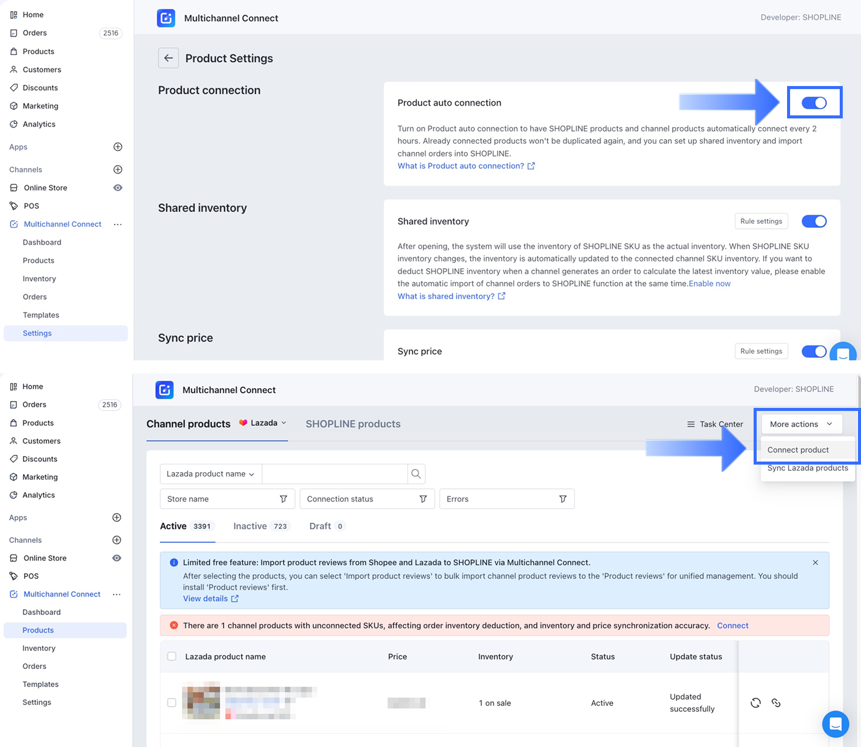Open 'What is Product auto connection?' link
861x747 pixels.
tap(466, 166)
